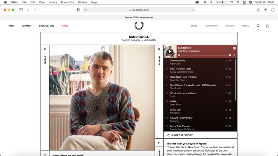
Task: Open Safari's View menu
Action: 42,2
